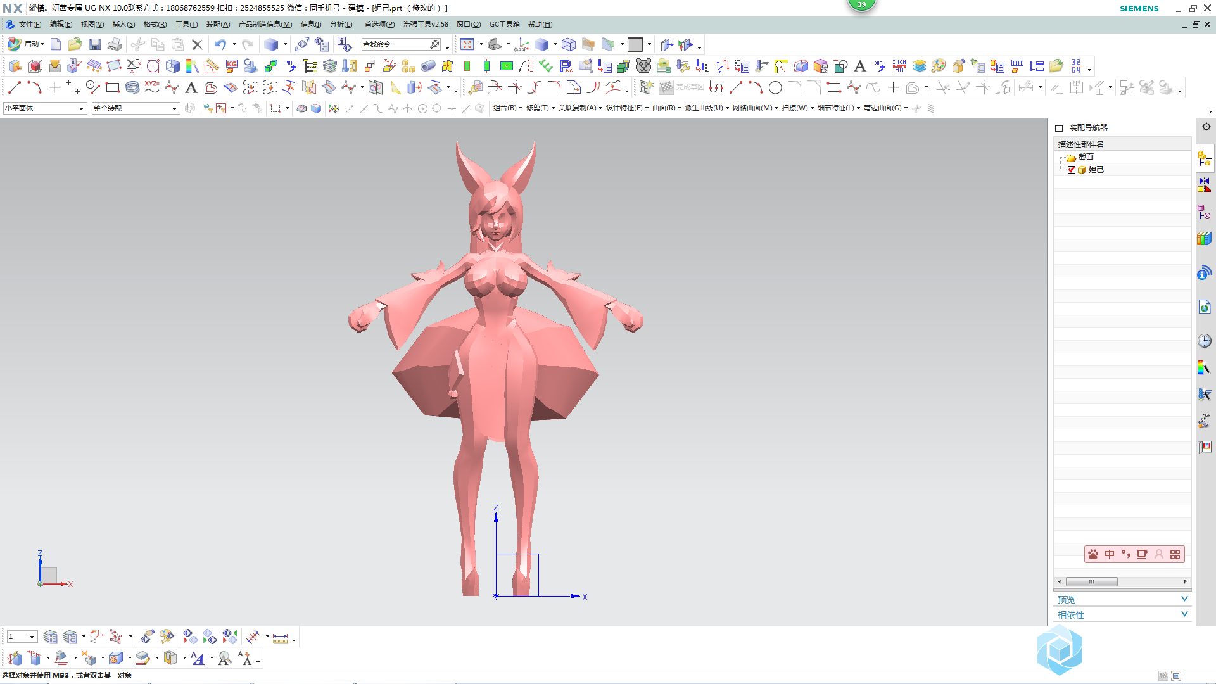Click the INCH/MM unit conversion icon
Image resolution: width=1216 pixels, height=684 pixels.
tap(899, 66)
